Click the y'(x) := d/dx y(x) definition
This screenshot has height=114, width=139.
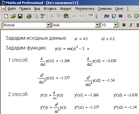[52, 95]
